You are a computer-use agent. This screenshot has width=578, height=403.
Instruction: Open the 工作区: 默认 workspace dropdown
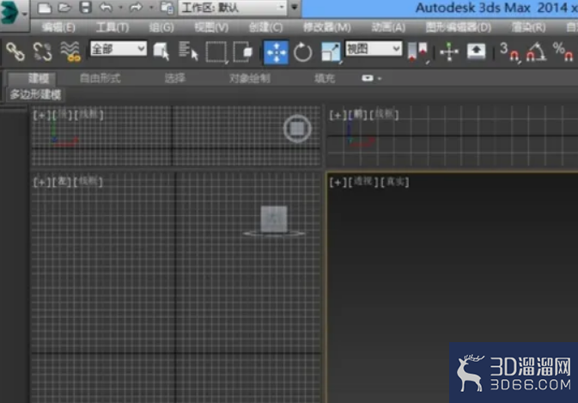click(x=233, y=8)
